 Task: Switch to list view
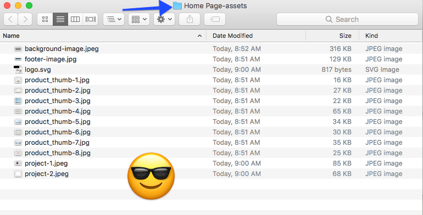(60, 19)
